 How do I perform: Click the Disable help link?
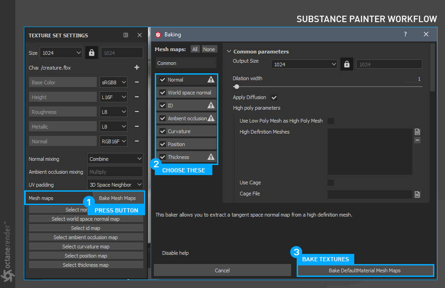[175, 253]
